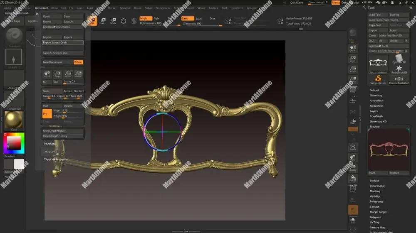Toggle the Zadd mode button
This screenshot has width=416, height=233.
pos(187,18)
